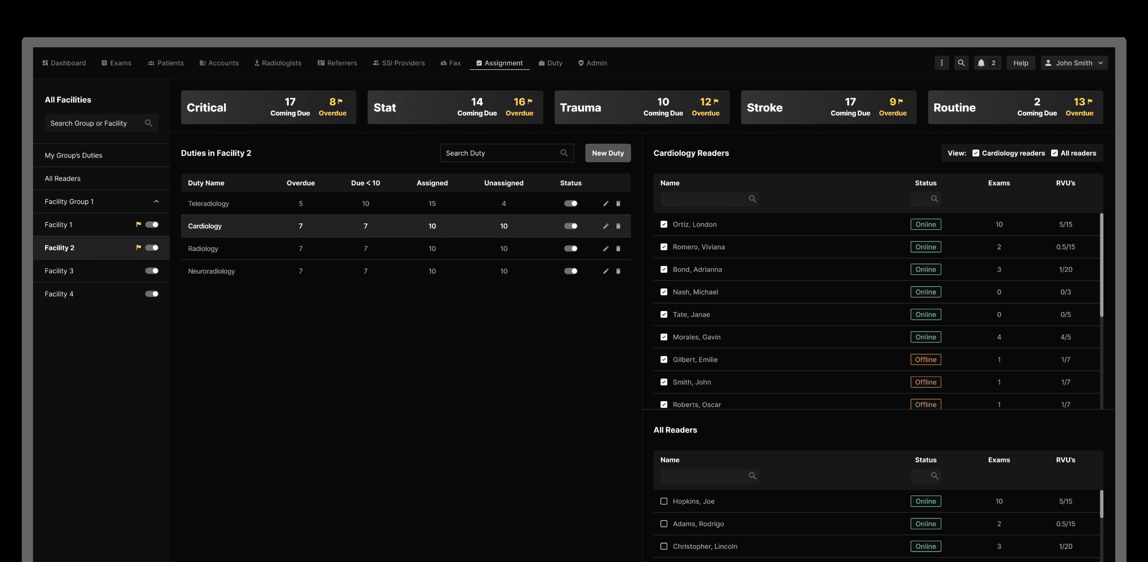Click the Critical overdue flag icon
Screen dimensions: 1148x562
[340, 101]
